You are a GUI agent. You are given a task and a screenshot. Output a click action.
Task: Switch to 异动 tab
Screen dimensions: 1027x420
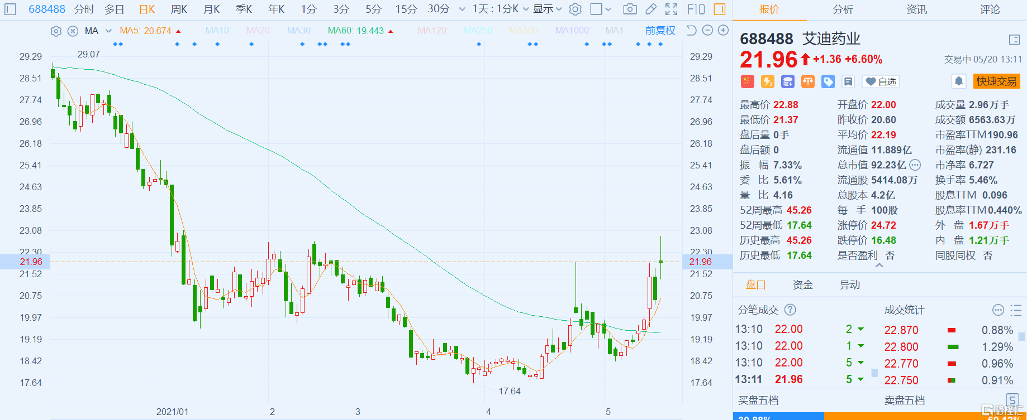click(x=850, y=285)
